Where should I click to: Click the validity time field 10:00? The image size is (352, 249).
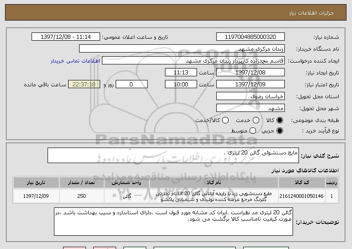pyautogui.click(x=181, y=85)
